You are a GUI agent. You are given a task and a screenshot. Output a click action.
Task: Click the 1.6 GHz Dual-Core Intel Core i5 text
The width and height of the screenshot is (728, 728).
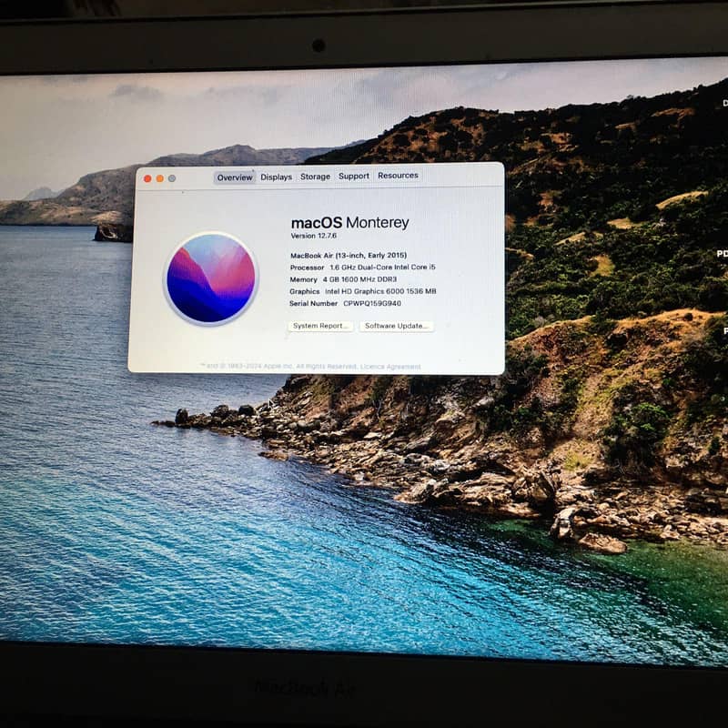click(x=382, y=267)
